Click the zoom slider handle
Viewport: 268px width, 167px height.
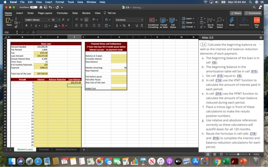[238, 154]
